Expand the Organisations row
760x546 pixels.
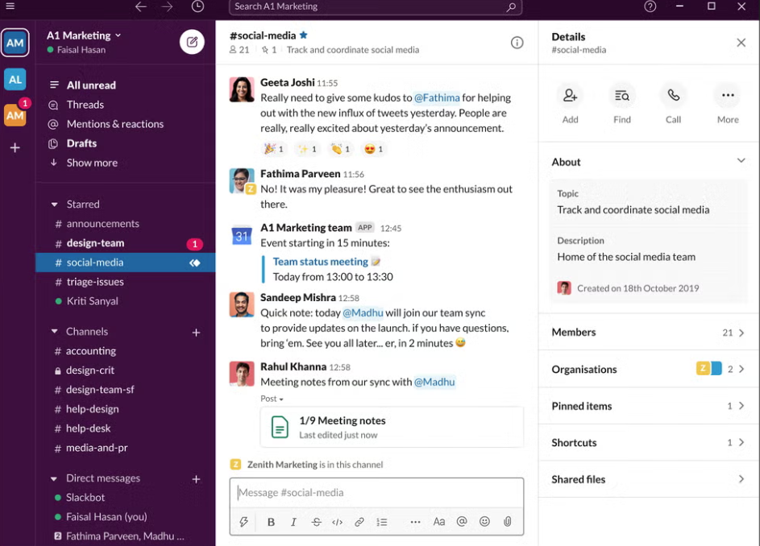(648, 369)
